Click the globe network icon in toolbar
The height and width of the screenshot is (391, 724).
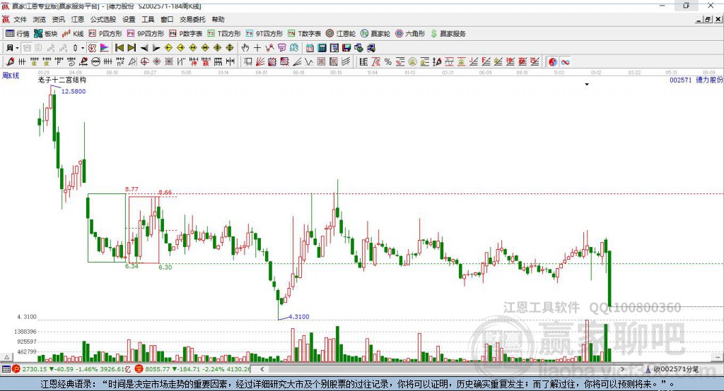pos(358,48)
